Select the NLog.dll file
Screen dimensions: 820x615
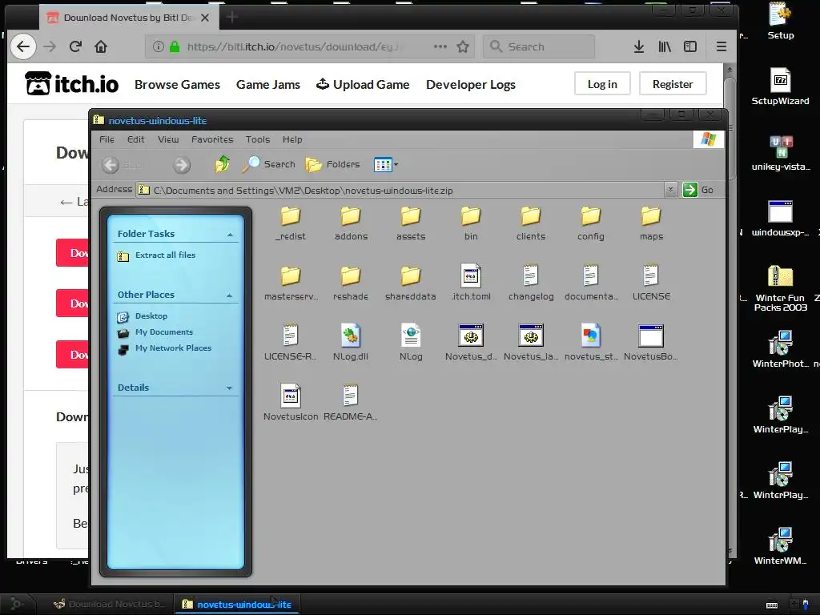pyautogui.click(x=351, y=344)
